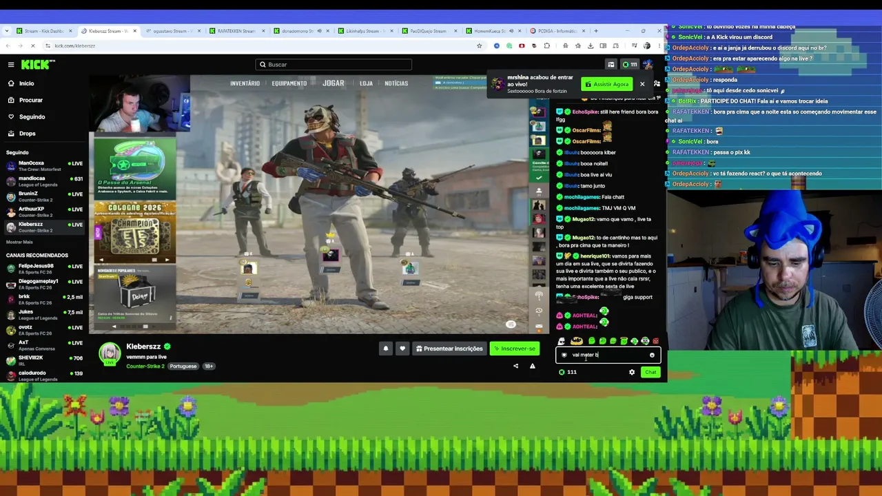Click the share stream icon
The height and width of the screenshot is (496, 882).
click(515, 366)
